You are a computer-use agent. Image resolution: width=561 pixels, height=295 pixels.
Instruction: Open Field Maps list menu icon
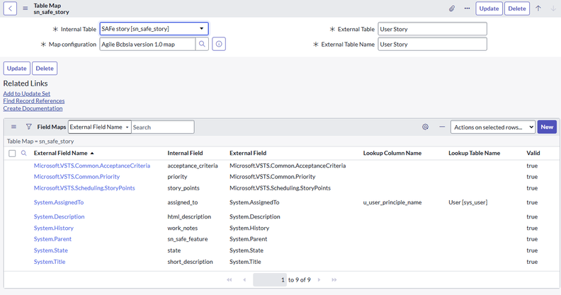coord(13,127)
